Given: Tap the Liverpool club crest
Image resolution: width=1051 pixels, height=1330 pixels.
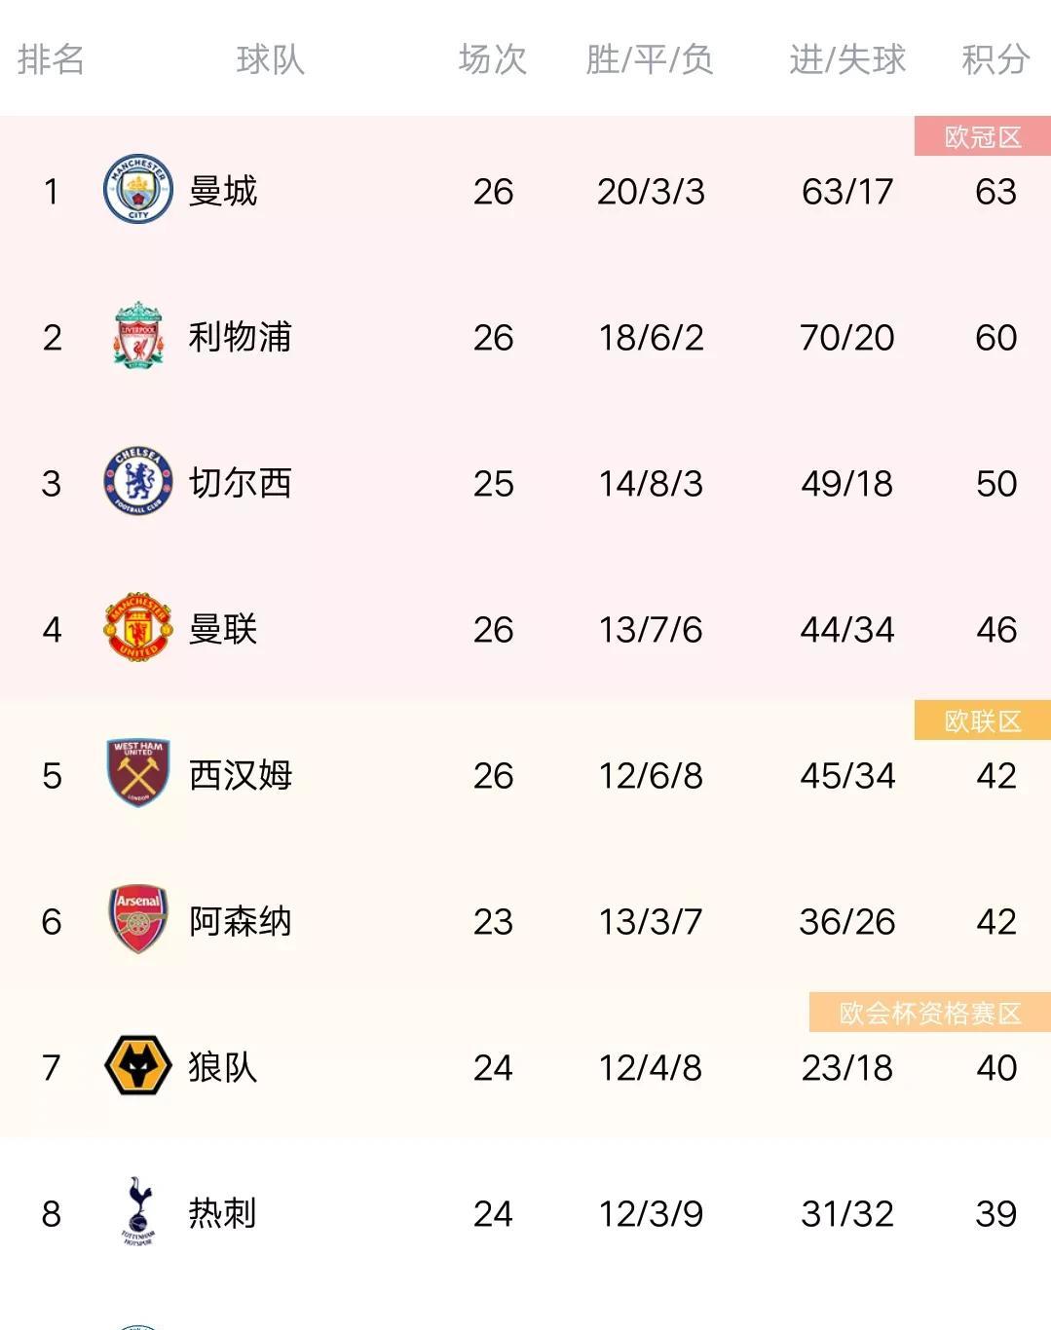Looking at the screenshot, I should [138, 335].
